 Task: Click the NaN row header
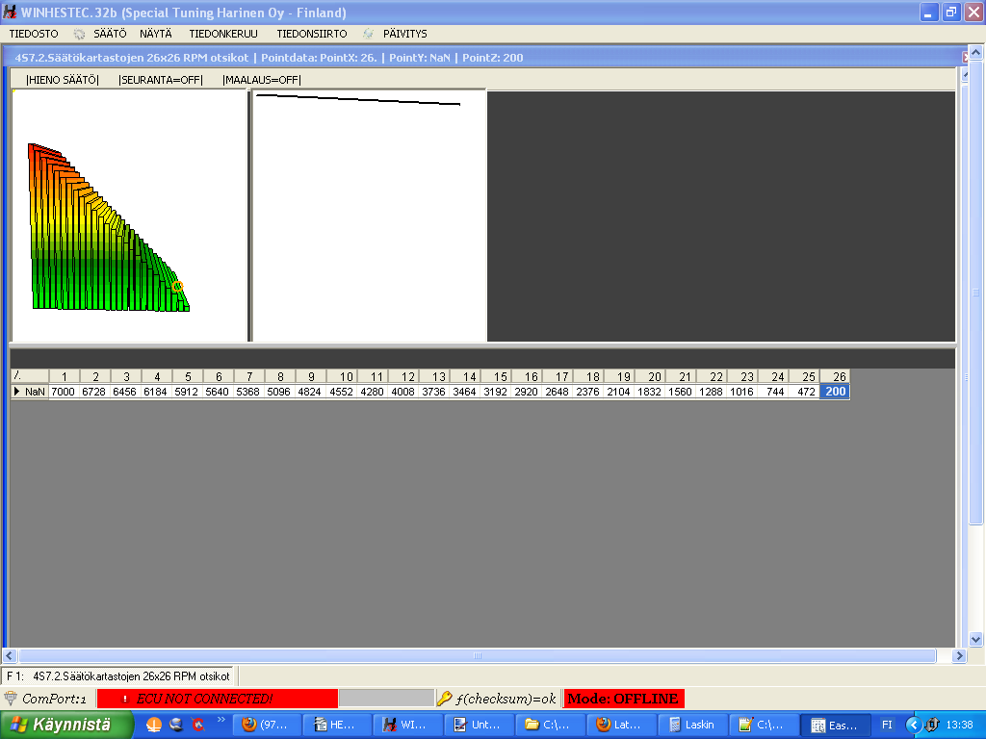coord(30,392)
